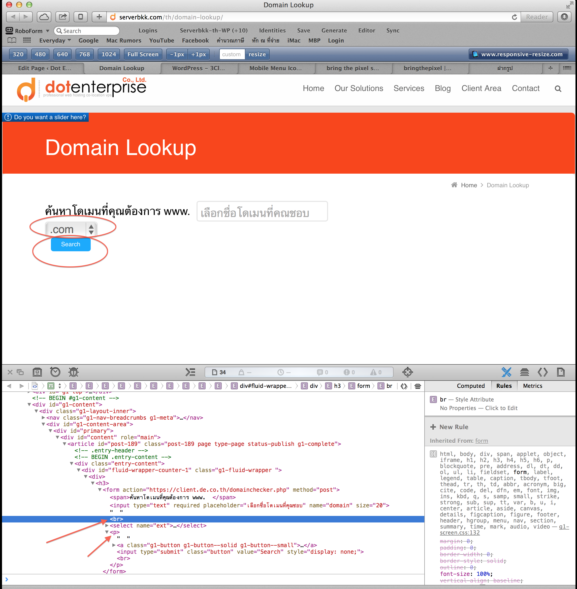Open the Client Area navigation link
The image size is (577, 589).
pyautogui.click(x=481, y=88)
